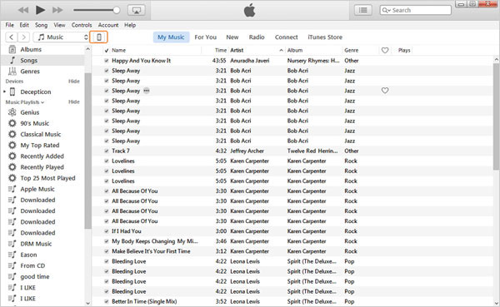Open Albums in the sidebar
The width and height of the screenshot is (500, 307).
31,49
